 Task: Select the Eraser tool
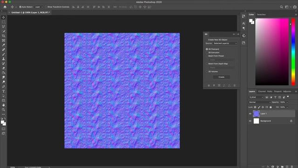3,68
